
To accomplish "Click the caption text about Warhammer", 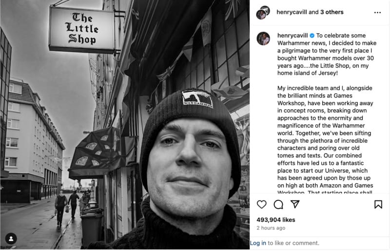I will 327,114.
